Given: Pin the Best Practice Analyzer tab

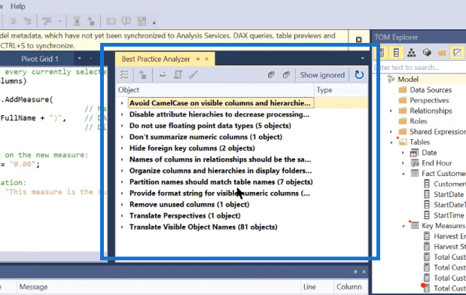Looking at the screenshot, I should [x=198, y=59].
